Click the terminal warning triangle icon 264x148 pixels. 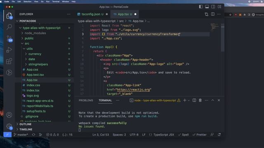179,100
